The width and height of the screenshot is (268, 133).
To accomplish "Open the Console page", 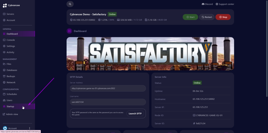I will point(18,40).
